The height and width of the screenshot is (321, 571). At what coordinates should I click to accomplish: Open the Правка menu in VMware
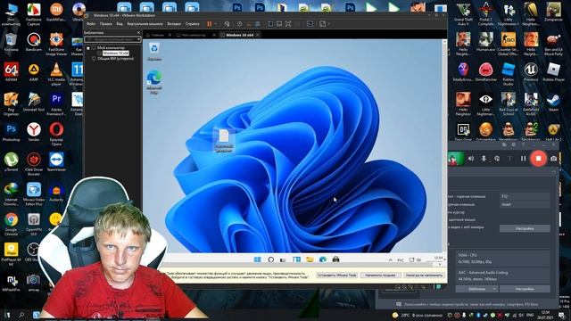(105, 24)
